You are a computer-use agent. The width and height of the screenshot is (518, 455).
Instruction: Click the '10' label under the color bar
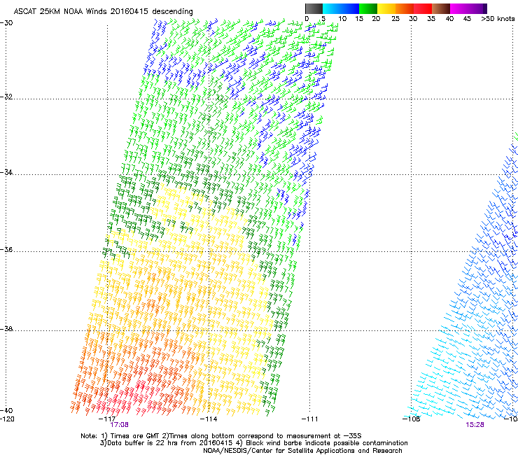click(342, 19)
